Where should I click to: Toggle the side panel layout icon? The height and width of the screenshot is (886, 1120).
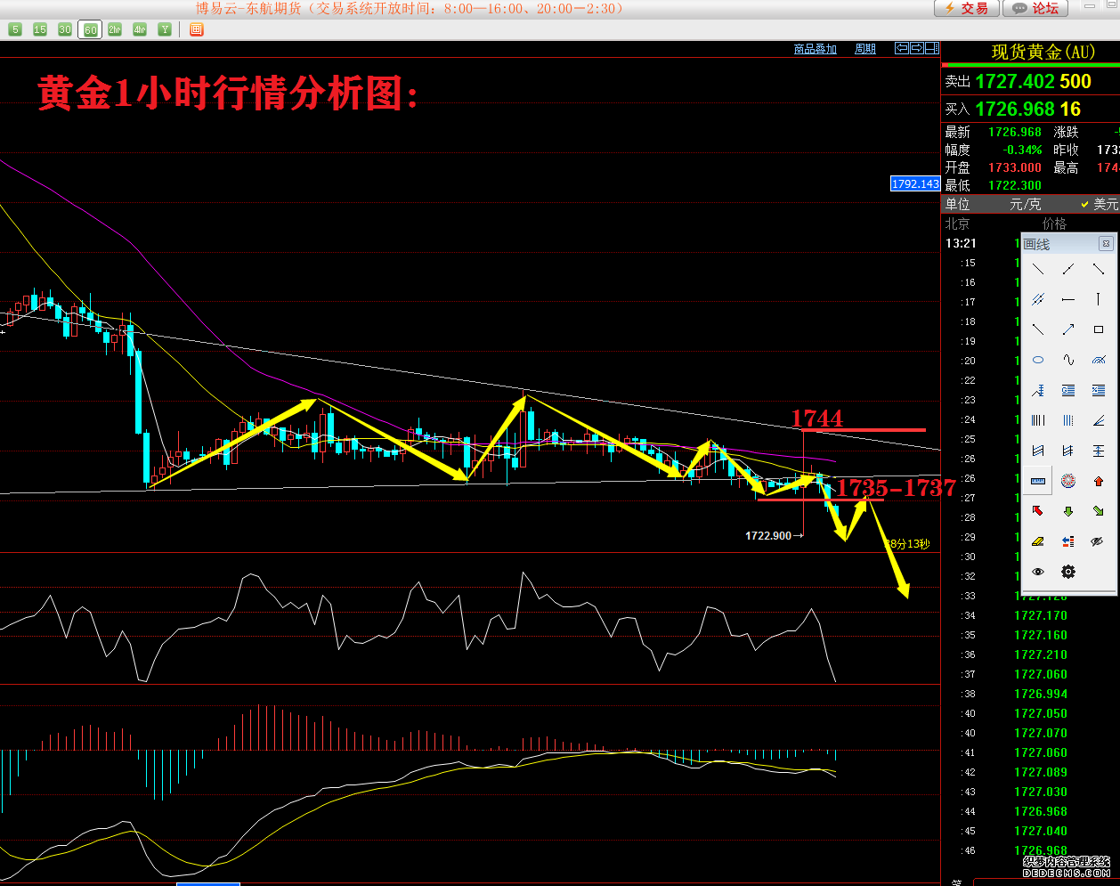(x=932, y=48)
